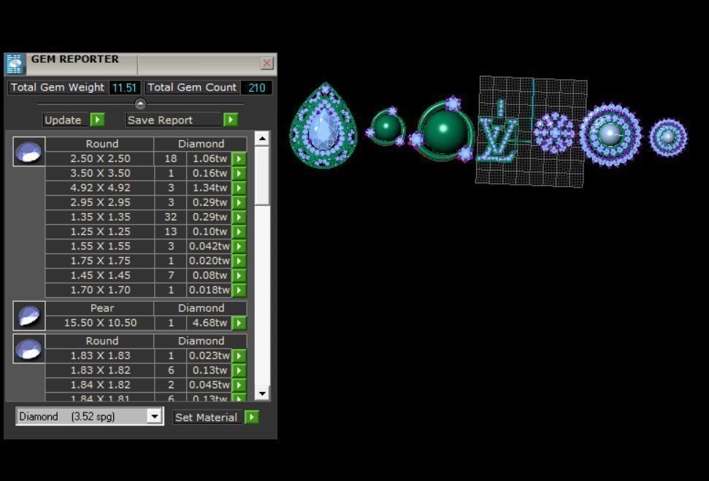Click the GEM REPORTER title tab

[x=74, y=59]
